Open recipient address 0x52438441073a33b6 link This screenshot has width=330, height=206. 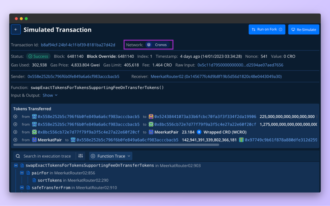pos(205,116)
